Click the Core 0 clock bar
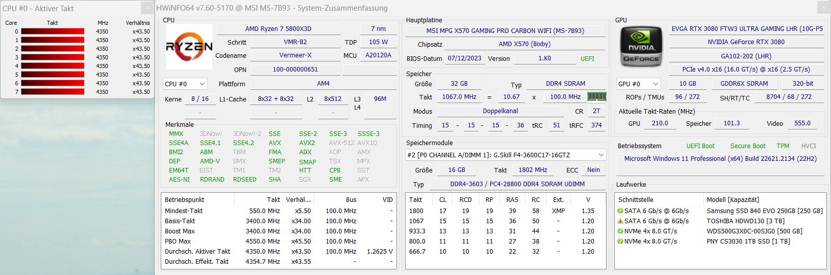 [52, 31]
